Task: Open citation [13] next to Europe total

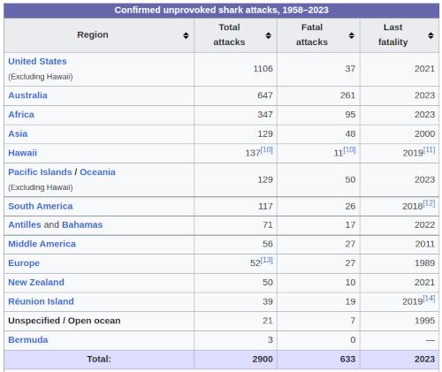Action: point(267,260)
